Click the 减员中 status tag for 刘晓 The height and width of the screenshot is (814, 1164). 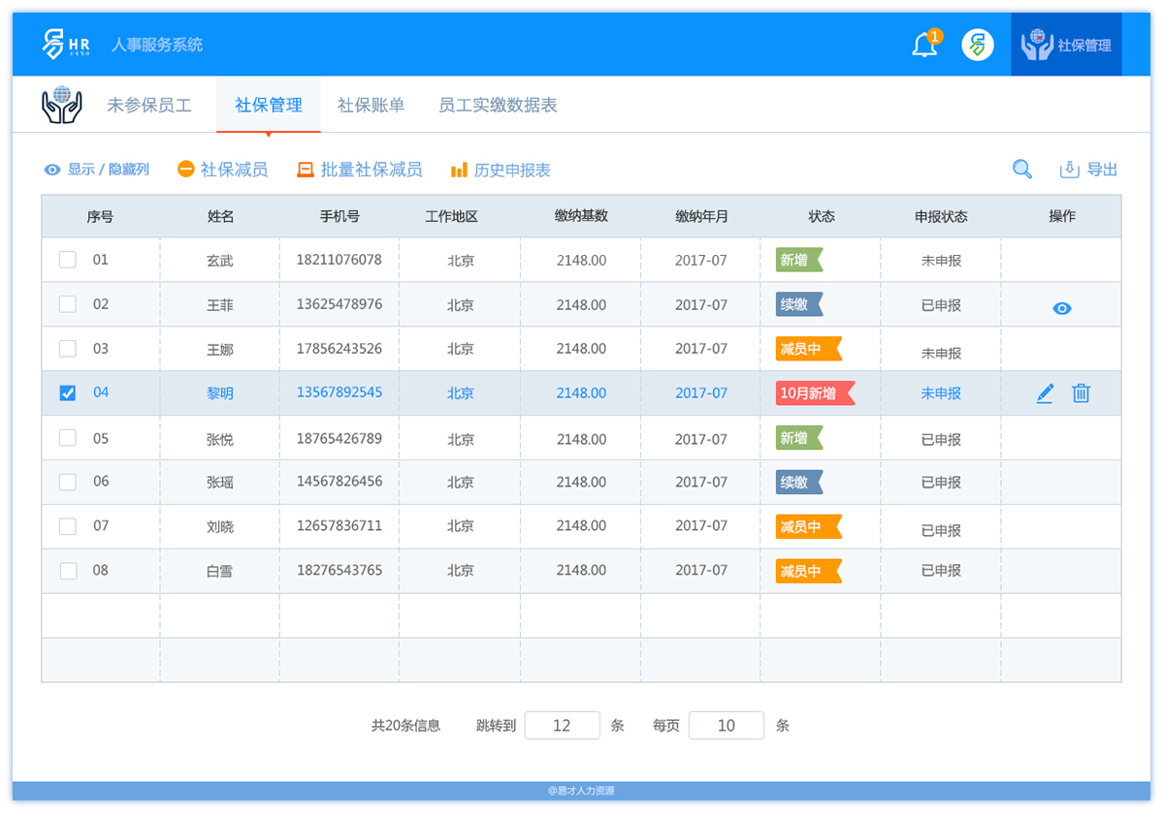(x=809, y=526)
